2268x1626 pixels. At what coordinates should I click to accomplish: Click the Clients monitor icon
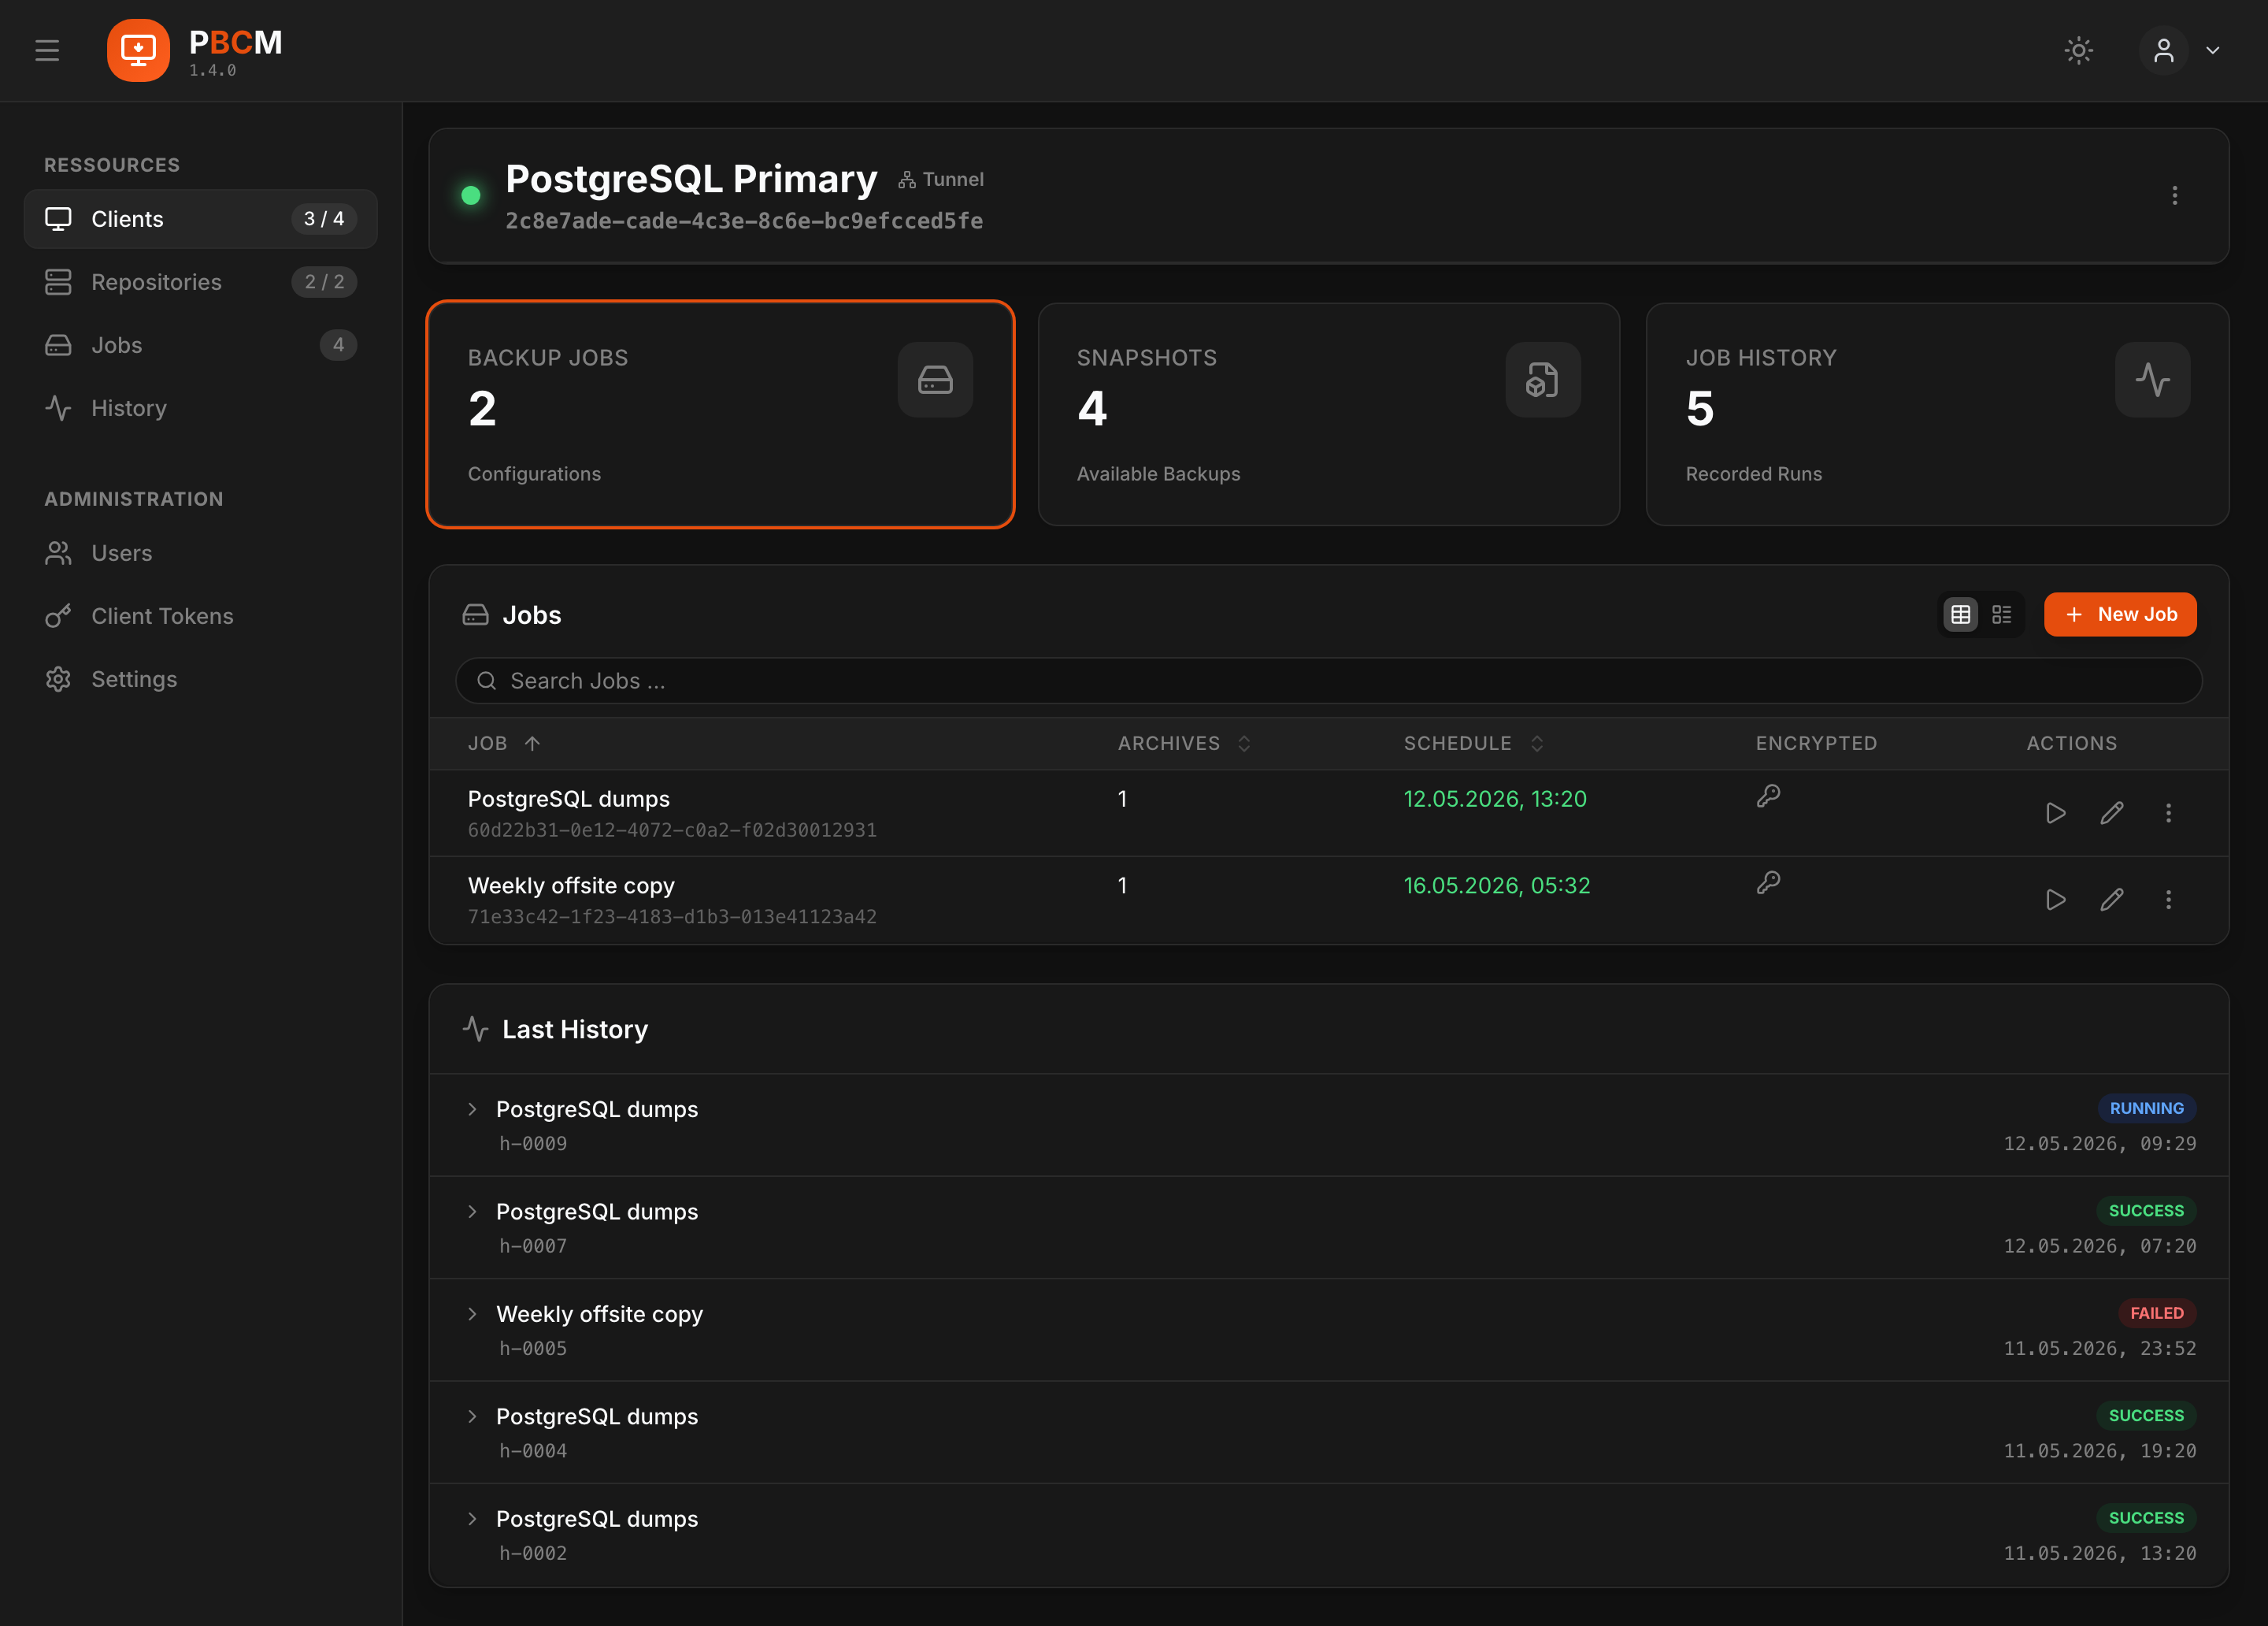click(58, 218)
